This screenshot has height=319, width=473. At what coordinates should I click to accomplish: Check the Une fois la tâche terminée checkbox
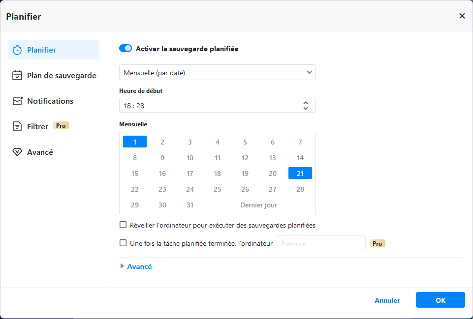click(123, 243)
